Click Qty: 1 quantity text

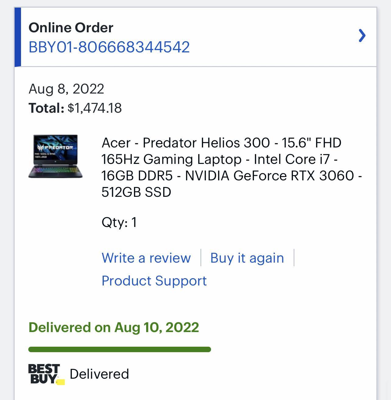click(x=119, y=222)
